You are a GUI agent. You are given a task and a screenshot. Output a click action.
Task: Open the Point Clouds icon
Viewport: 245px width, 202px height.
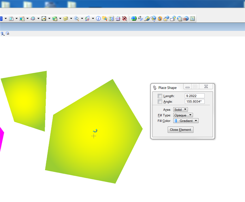[33, 19]
